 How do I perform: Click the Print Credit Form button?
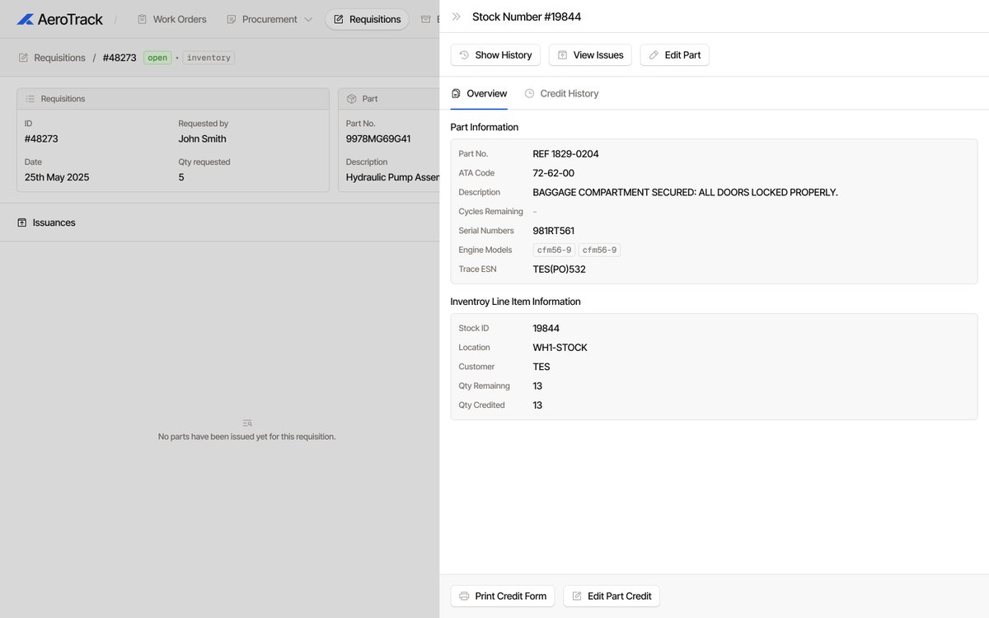click(503, 596)
